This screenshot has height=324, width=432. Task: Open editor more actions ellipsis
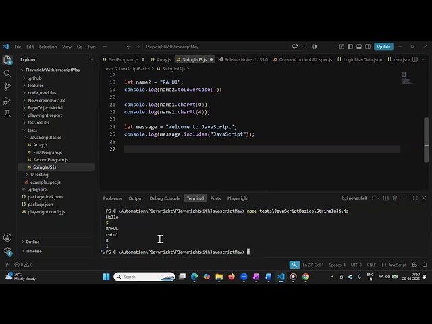coord(424,59)
